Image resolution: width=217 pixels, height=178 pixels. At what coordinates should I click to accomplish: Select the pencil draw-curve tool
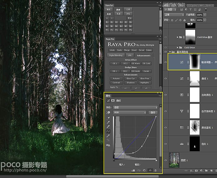108,136
